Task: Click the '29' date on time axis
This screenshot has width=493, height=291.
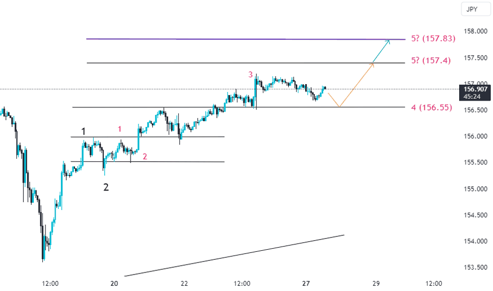Action: (x=376, y=284)
